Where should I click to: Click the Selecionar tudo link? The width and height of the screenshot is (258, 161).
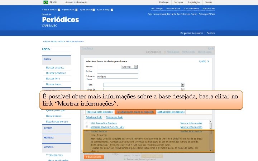[94, 117]
